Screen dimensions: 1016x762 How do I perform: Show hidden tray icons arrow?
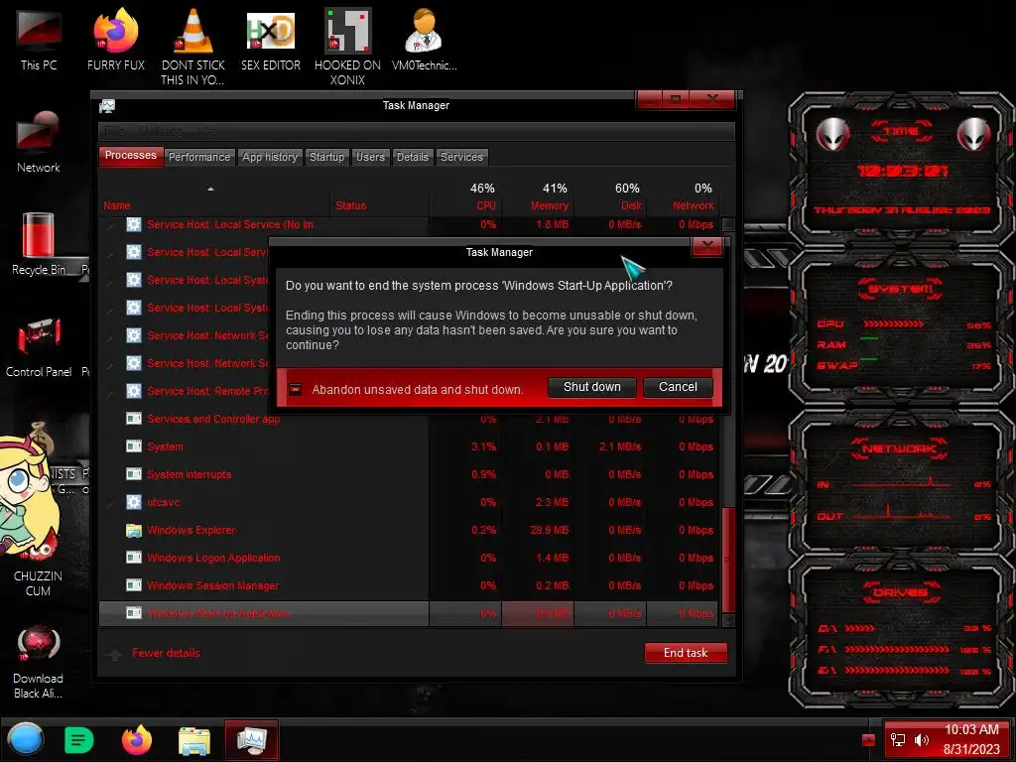point(868,739)
